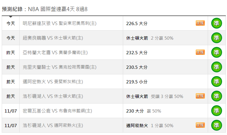227x135 pixels.
Task: Click the green 準 icon for 密爾瓦基公鹿 game
Action: click(216, 111)
